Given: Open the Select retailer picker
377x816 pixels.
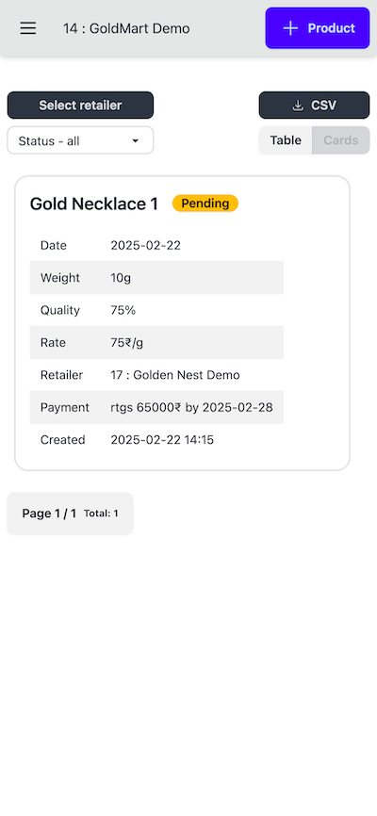Looking at the screenshot, I should (80, 106).
